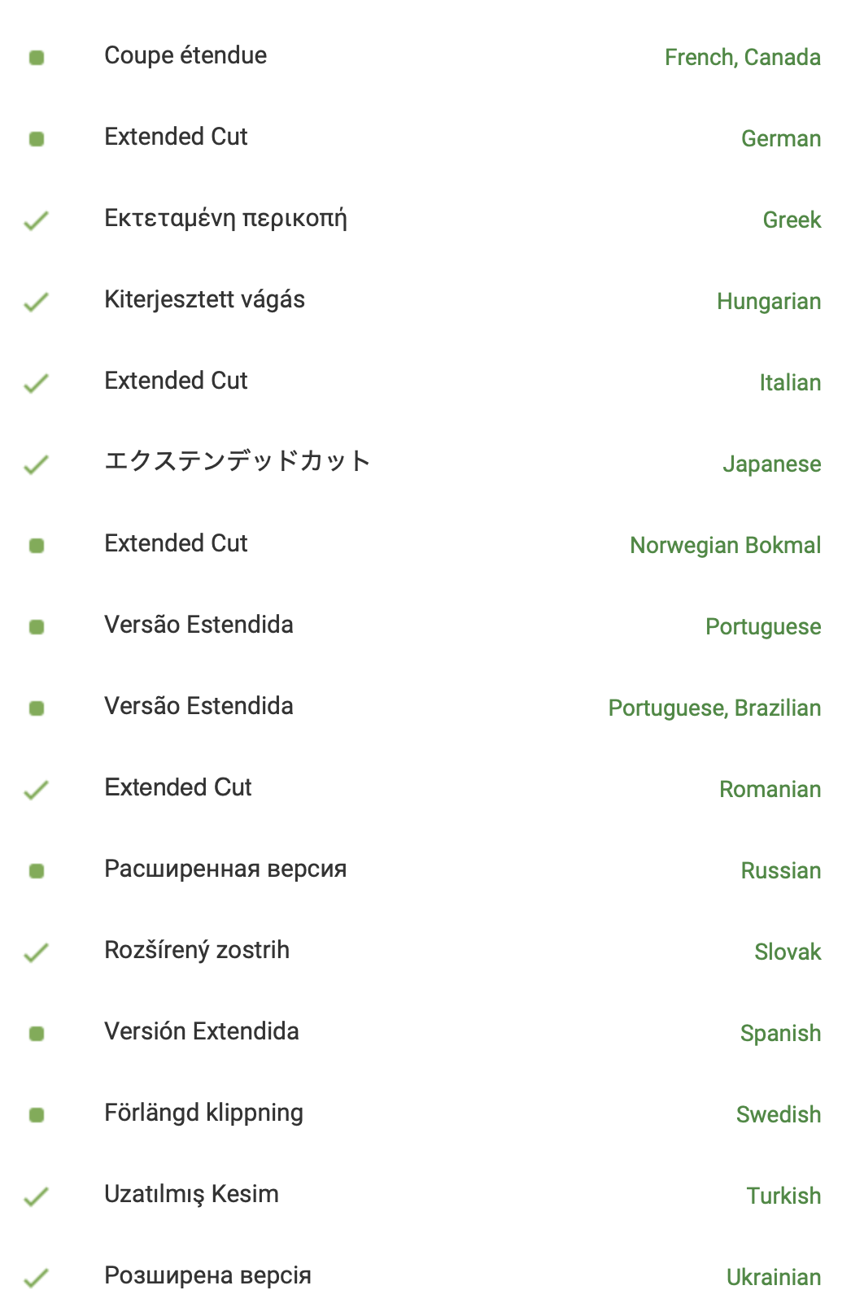The image size is (851, 1316).
Task: Select the Rozšírený zostrih translation text
Action: click(x=197, y=950)
